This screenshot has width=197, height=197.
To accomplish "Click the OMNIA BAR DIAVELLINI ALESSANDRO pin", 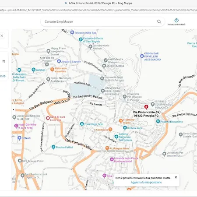I will (142, 56).
